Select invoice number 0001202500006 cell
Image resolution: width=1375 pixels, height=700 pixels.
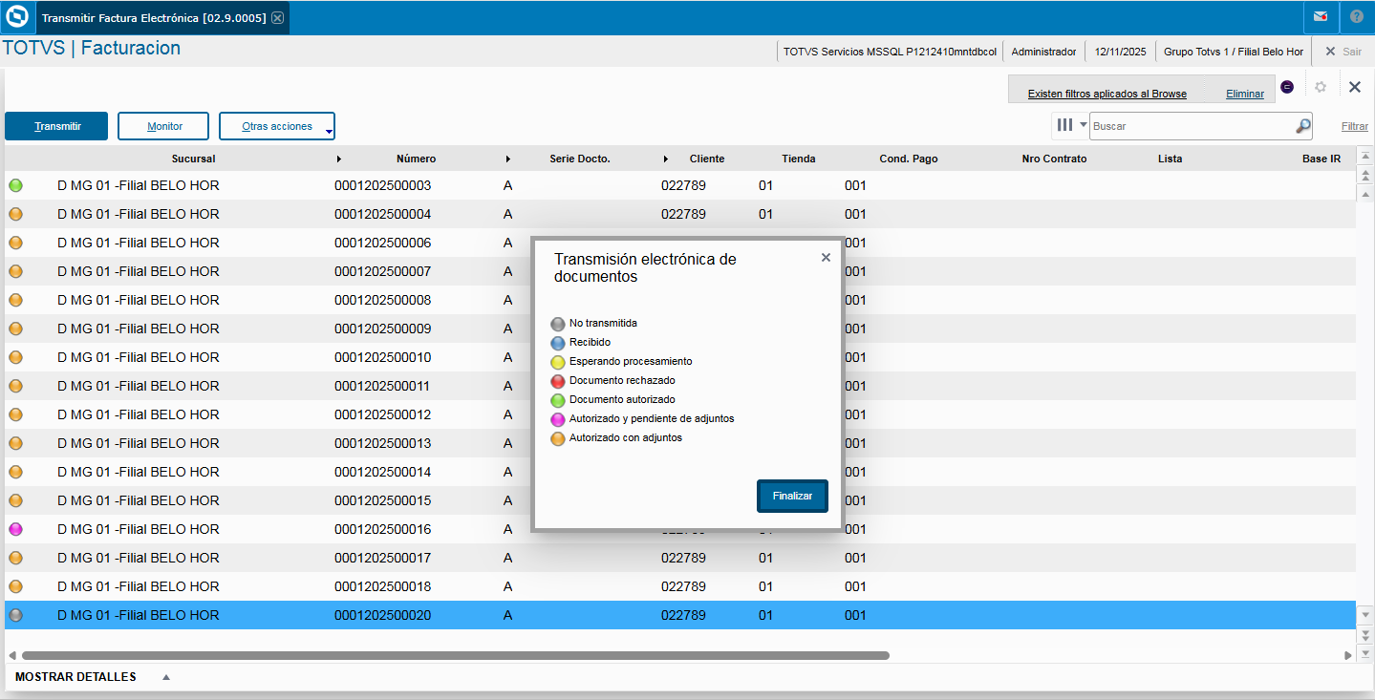point(382,243)
